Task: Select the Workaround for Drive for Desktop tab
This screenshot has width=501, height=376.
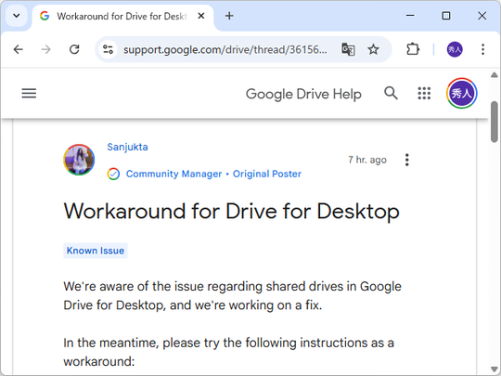Action: pos(122,16)
